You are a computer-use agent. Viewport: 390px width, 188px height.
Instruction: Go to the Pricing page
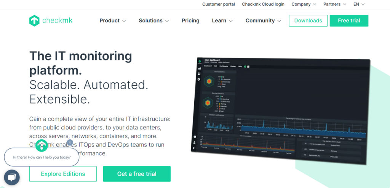[x=190, y=21]
